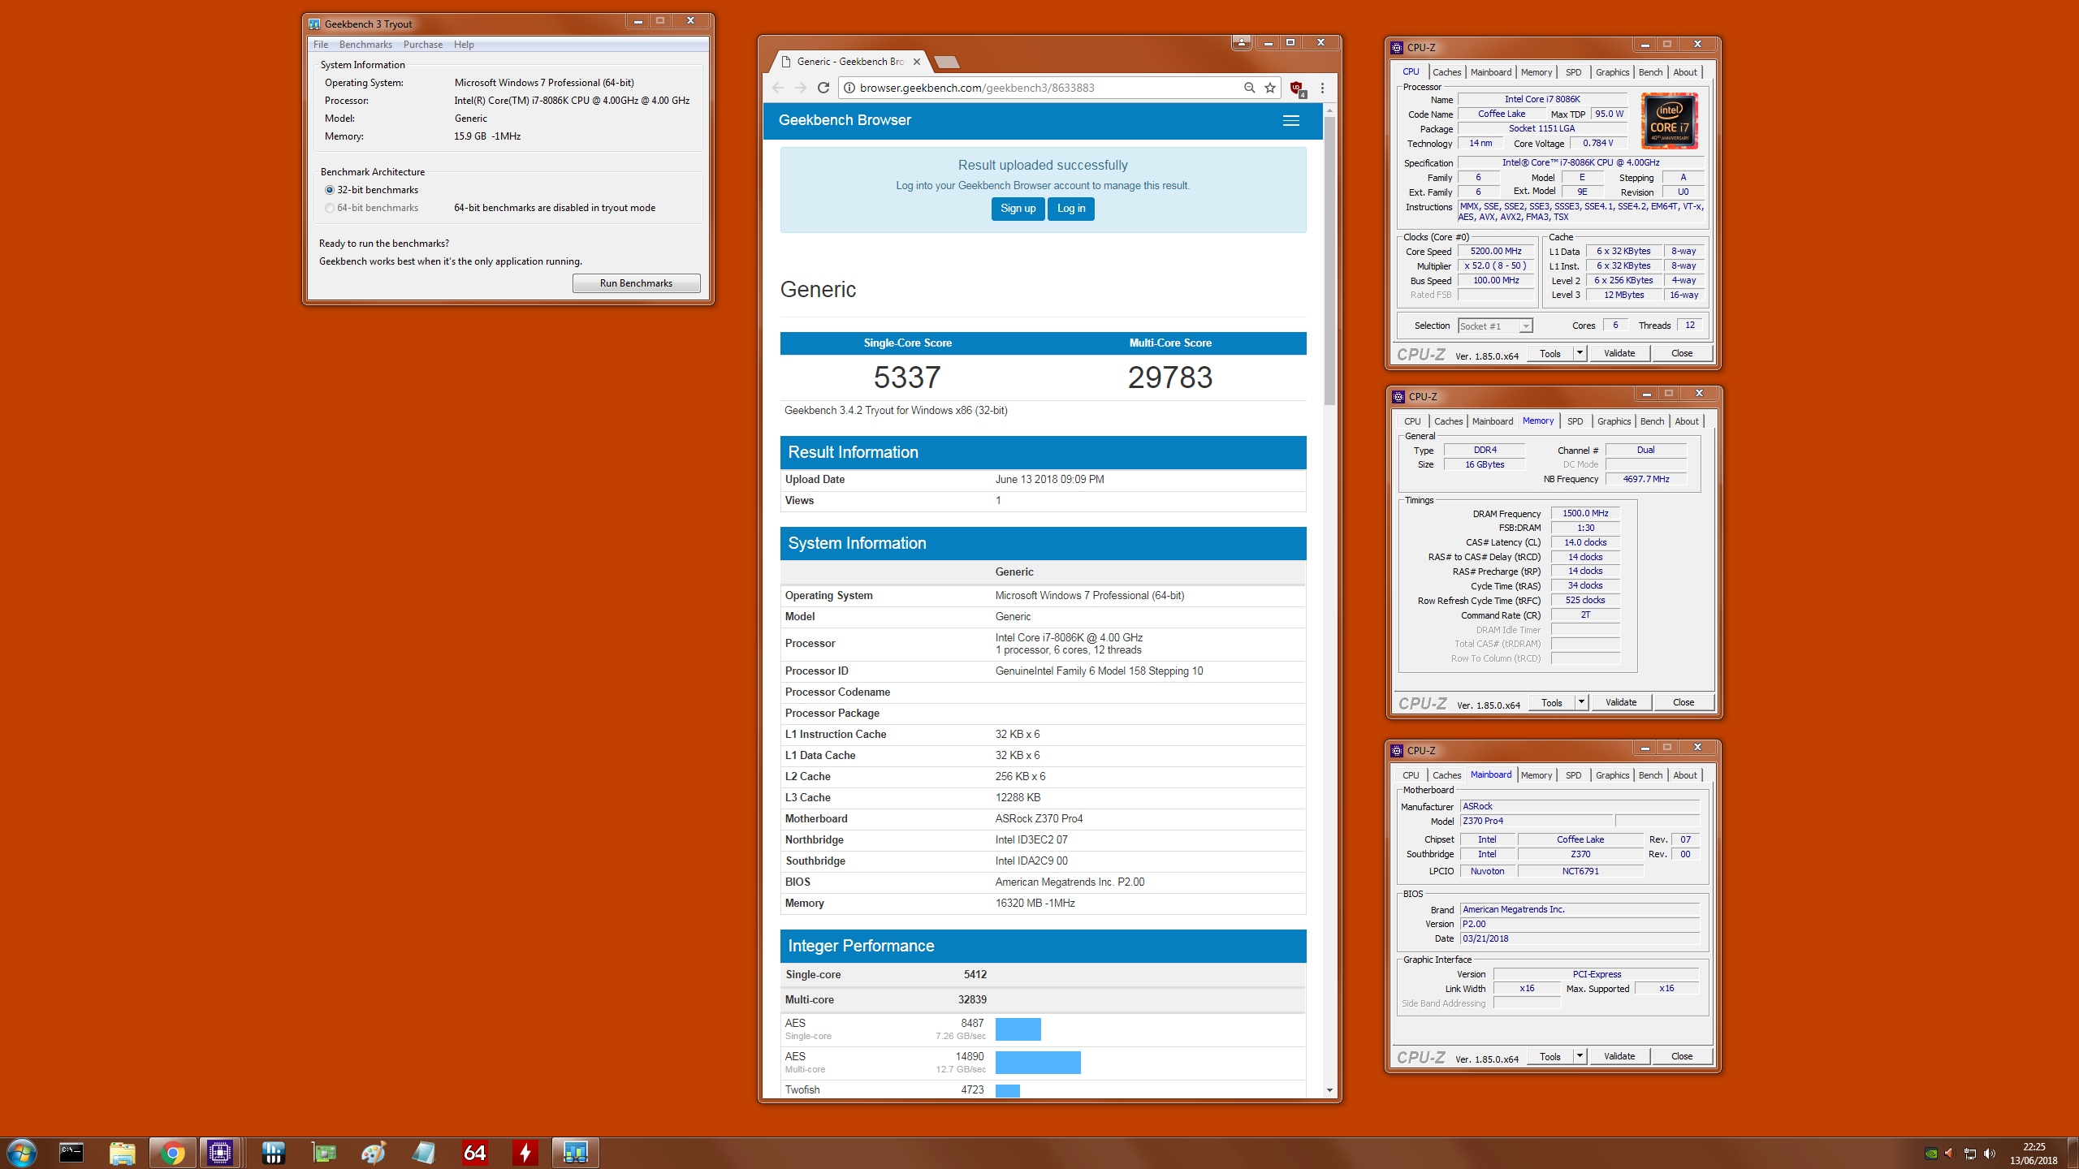This screenshot has width=2079, height=1169.
Task: Switch to Bench tab in top CPU-Z
Action: 1650,72
